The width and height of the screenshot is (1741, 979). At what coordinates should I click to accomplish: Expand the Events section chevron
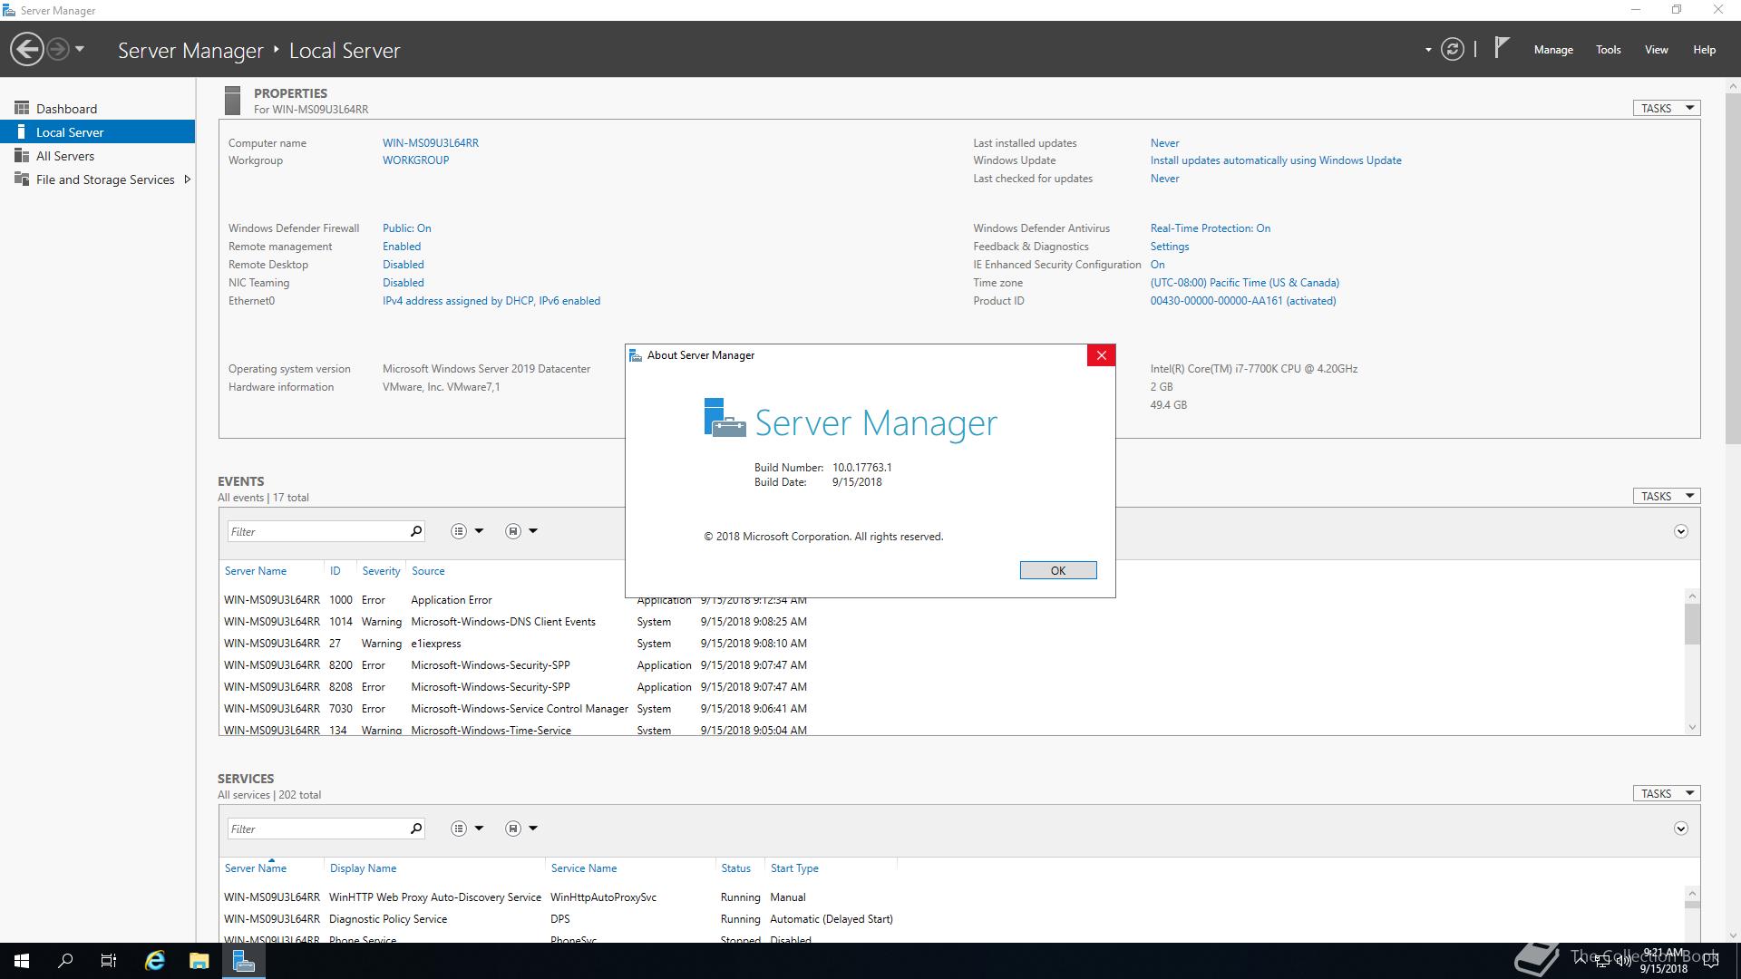click(x=1680, y=531)
